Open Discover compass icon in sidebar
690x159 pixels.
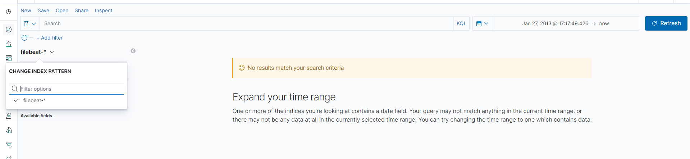tap(9, 29)
